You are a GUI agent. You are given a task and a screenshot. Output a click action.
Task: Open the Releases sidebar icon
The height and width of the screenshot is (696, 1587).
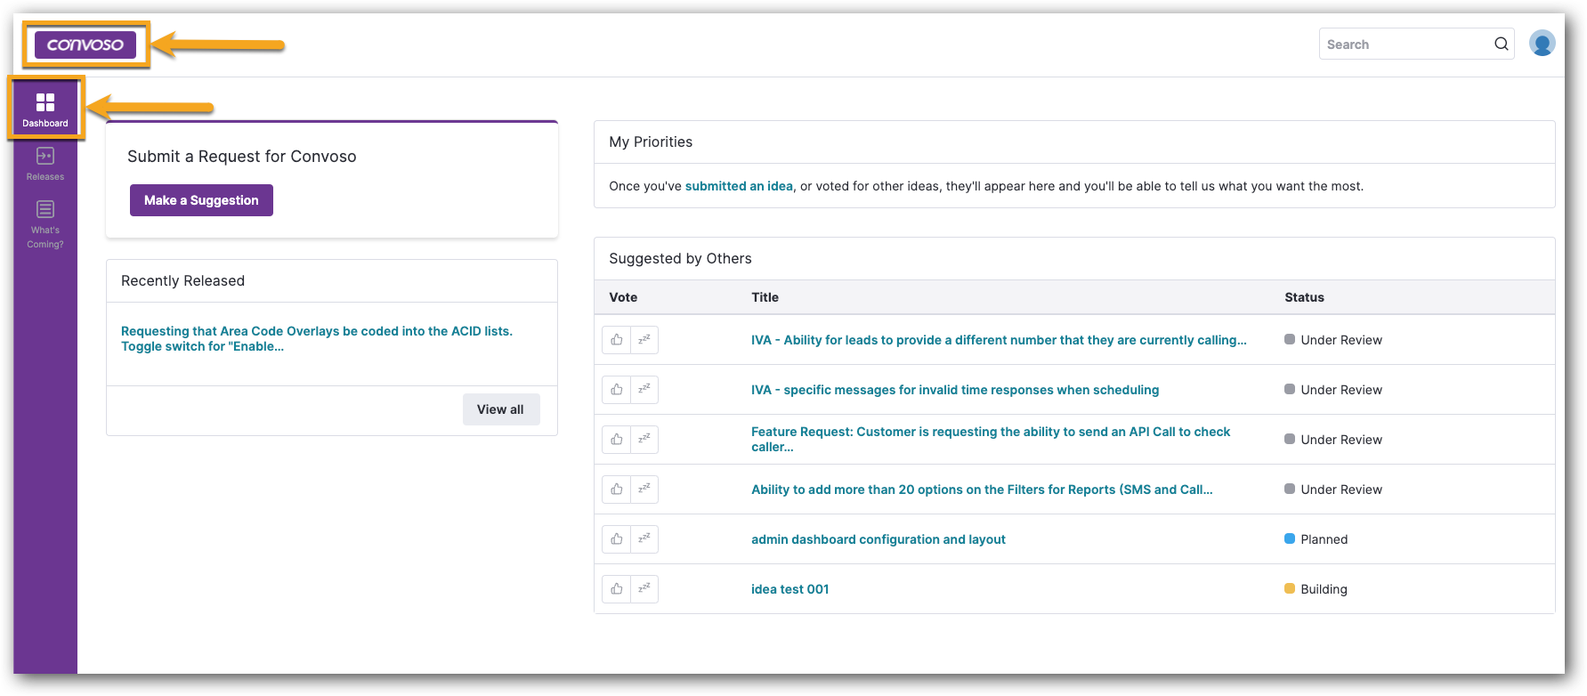(45, 163)
